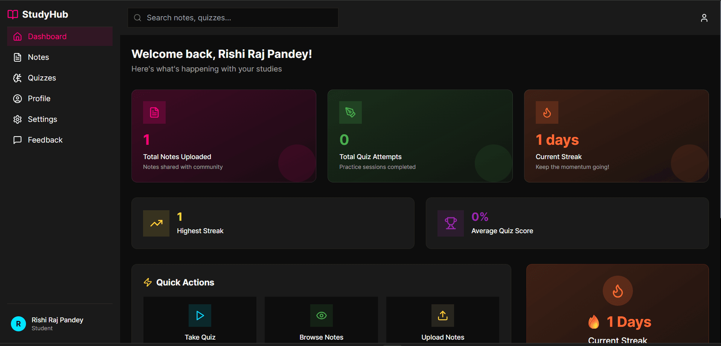Screen dimensions: 721x346
Task: Click the green pen icon on Quiz Attempts card
Action: [x=351, y=112]
